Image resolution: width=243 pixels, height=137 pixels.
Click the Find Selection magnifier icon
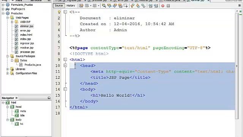(104, 6)
